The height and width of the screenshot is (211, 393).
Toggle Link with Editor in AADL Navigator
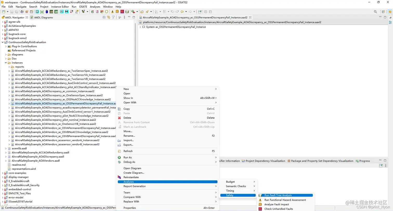[x=109, y=17]
